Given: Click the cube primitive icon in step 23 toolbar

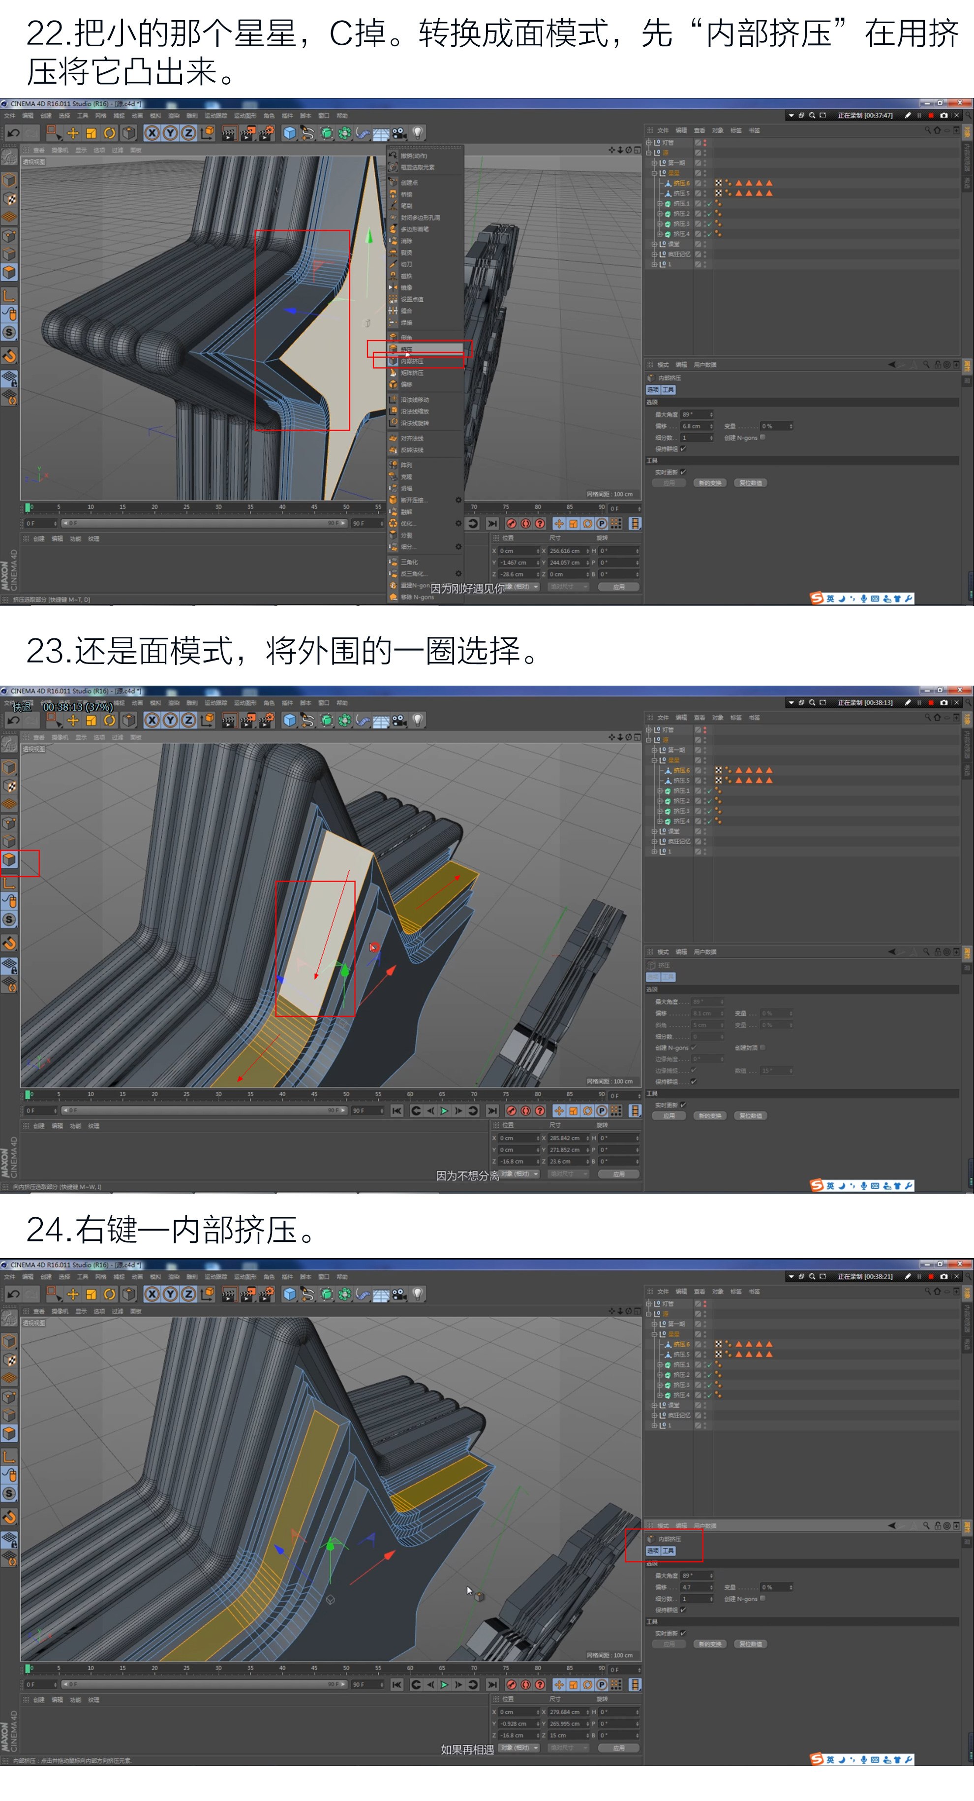Looking at the screenshot, I should click(x=289, y=720).
